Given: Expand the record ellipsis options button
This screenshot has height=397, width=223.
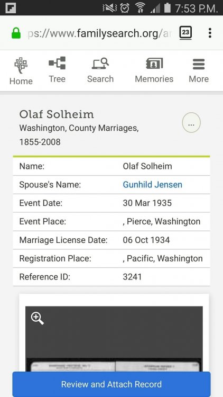Looking at the screenshot, I should click(191, 123).
